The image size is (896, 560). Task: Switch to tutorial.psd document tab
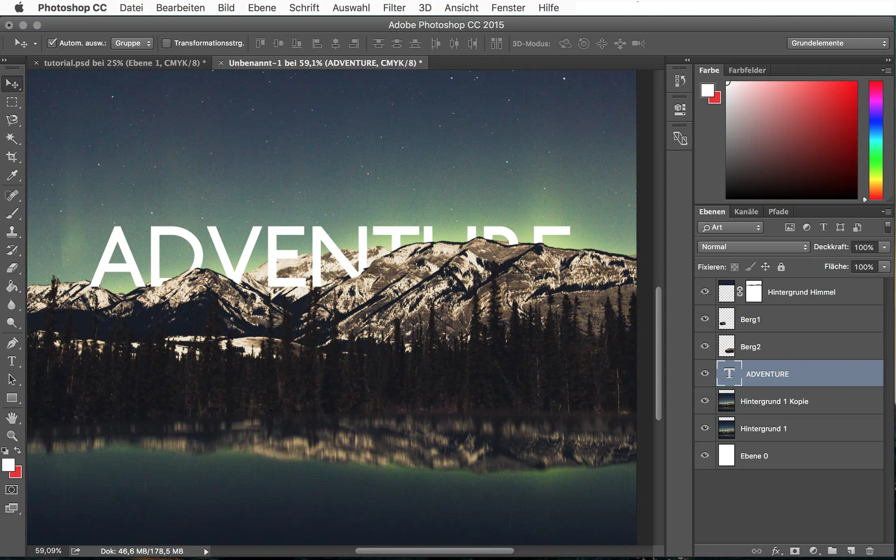coord(125,63)
